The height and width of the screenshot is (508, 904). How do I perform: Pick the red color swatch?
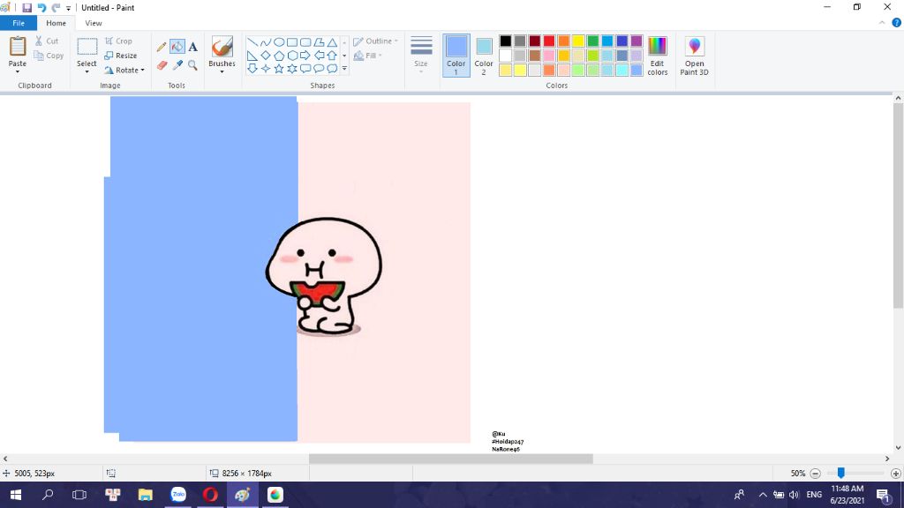click(549, 41)
